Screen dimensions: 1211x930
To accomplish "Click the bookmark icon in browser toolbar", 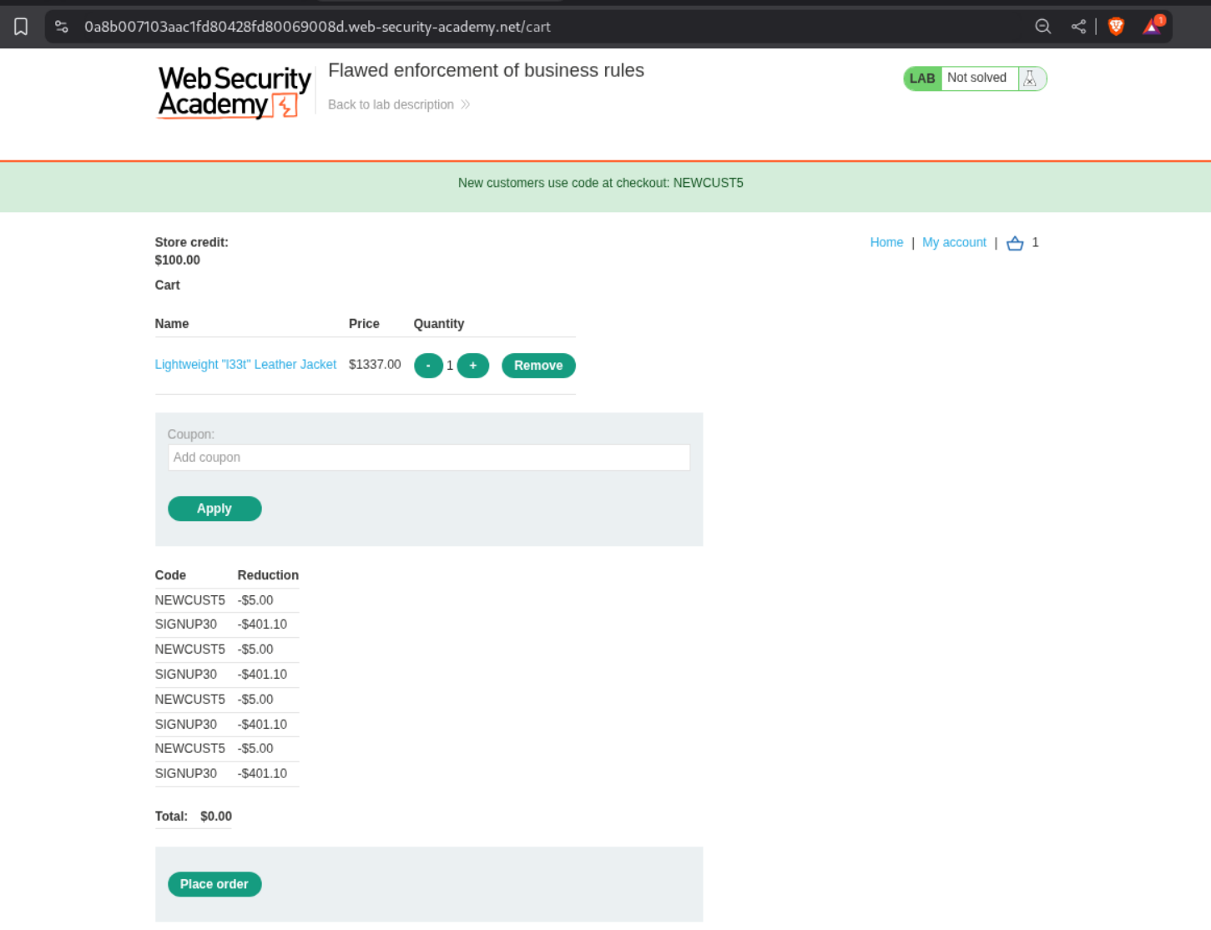I will pos(21,27).
